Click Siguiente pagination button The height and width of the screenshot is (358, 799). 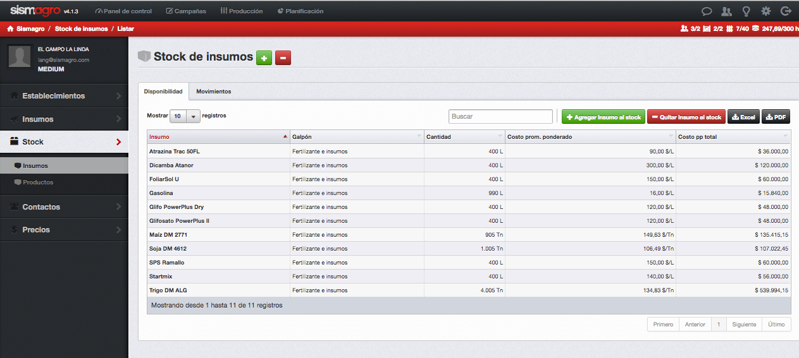coord(744,325)
